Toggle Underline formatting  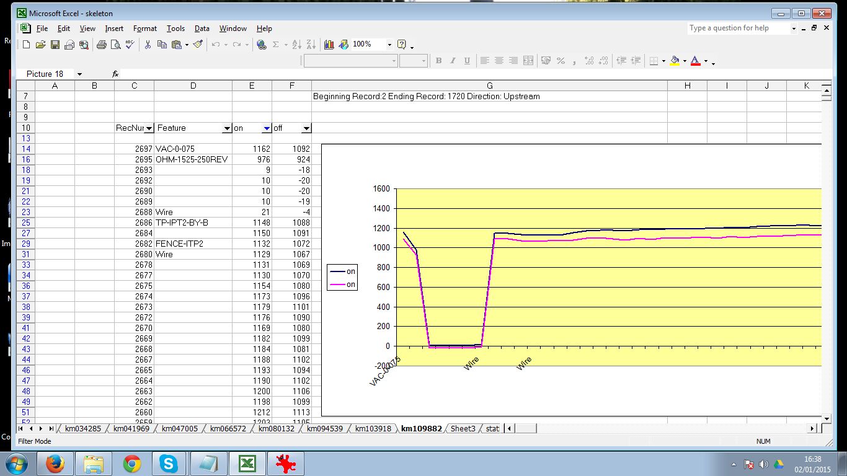coord(467,61)
